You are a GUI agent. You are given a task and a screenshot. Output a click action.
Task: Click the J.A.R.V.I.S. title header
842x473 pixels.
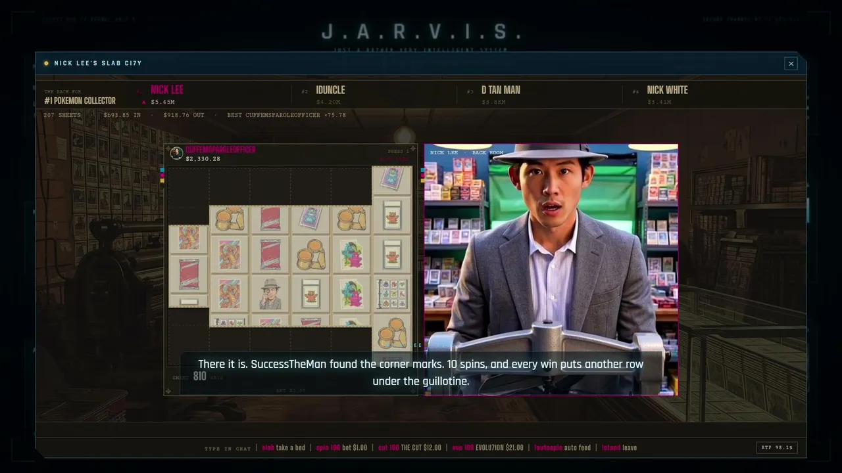point(421,32)
